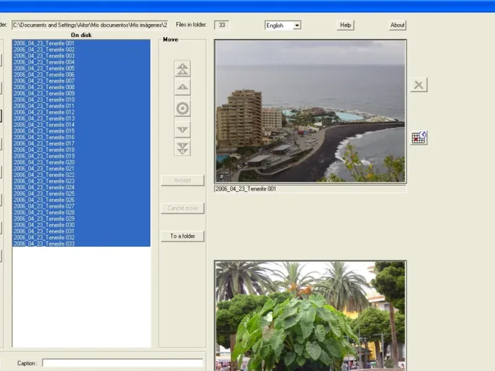Viewport: 495px width, 371px height.
Task: Click the folder path input field
Action: click(90, 25)
